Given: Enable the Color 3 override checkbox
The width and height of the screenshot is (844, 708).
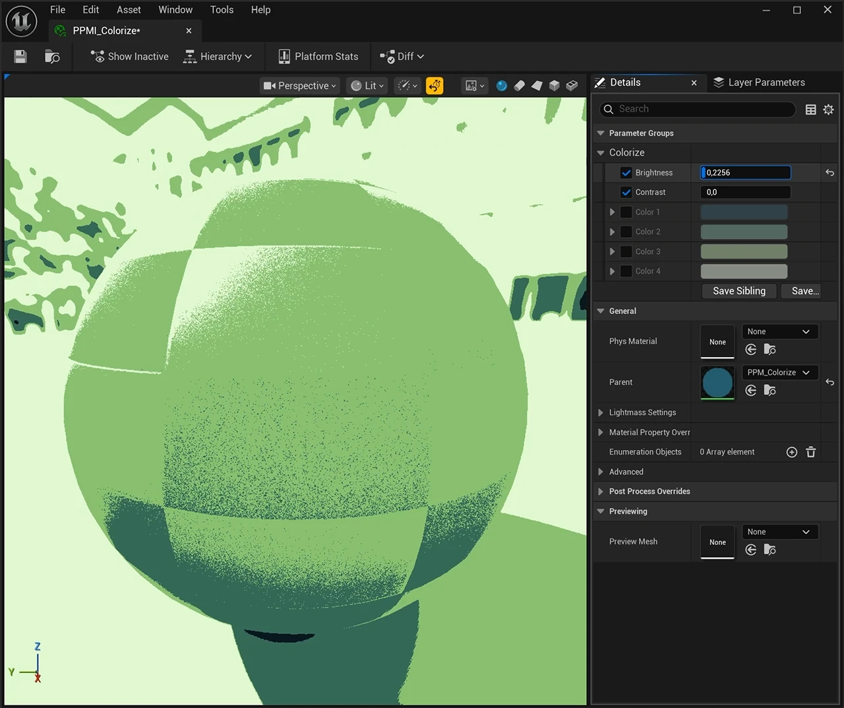Looking at the screenshot, I should click(626, 251).
